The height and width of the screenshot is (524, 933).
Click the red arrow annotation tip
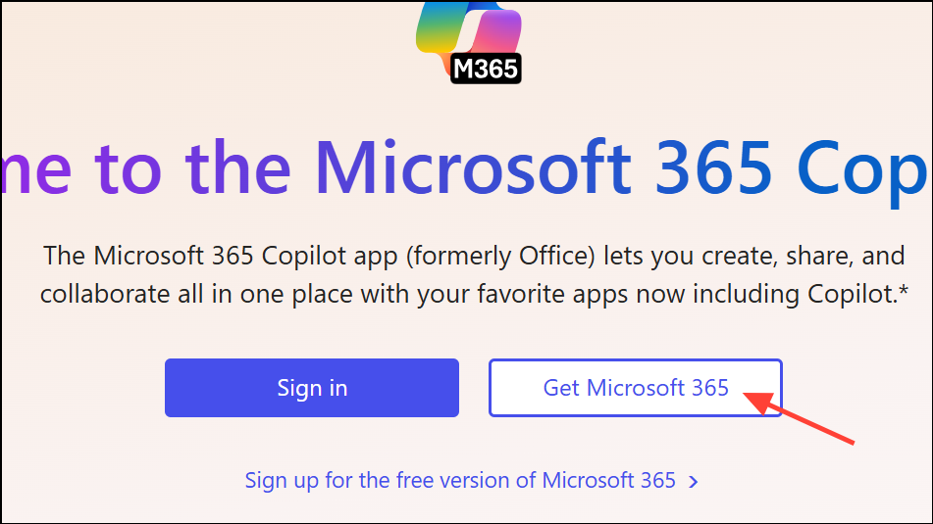[x=748, y=394]
